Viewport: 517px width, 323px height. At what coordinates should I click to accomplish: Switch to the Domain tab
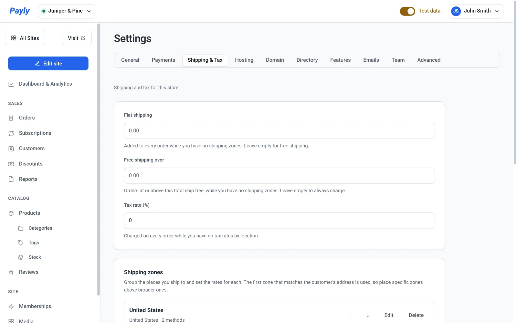(x=275, y=60)
